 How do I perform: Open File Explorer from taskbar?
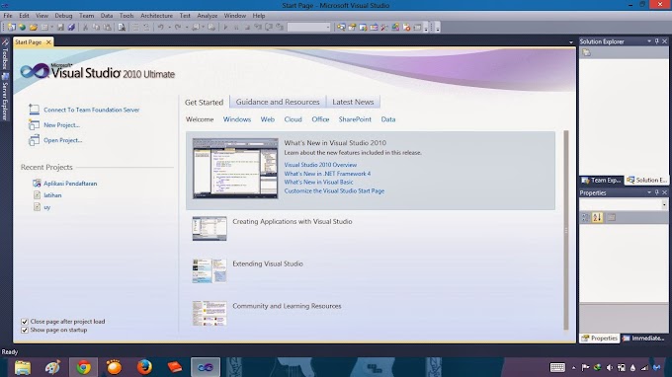coord(23,367)
